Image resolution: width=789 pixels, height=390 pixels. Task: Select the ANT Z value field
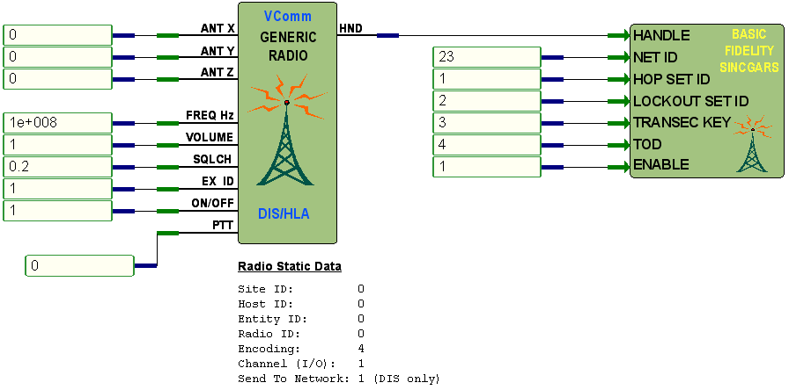coord(57,79)
